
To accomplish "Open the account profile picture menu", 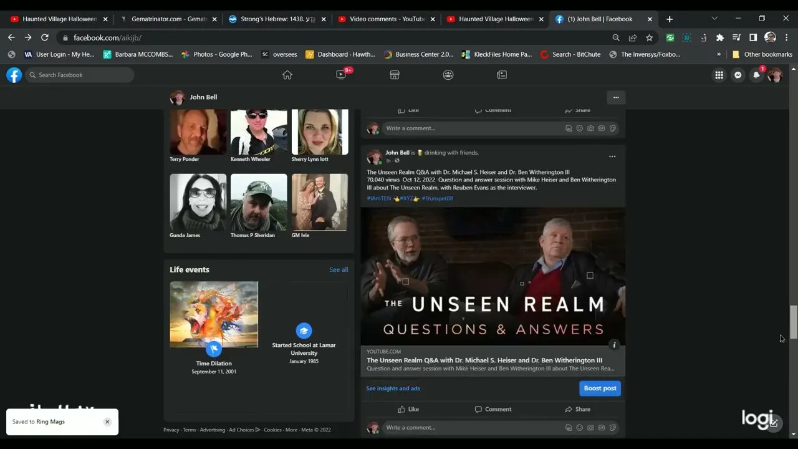I will tap(775, 75).
